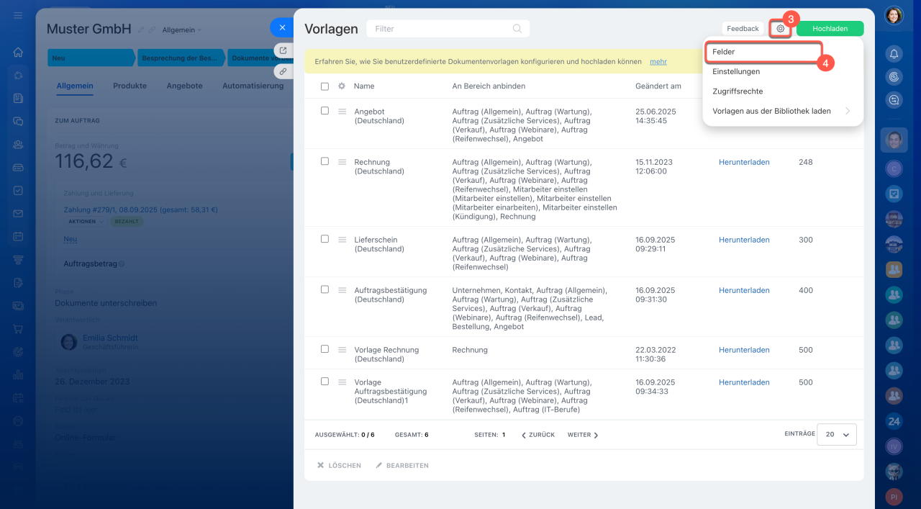Open the tasks checkmark icon in left sidebar
The image size is (921, 509).
click(18, 190)
